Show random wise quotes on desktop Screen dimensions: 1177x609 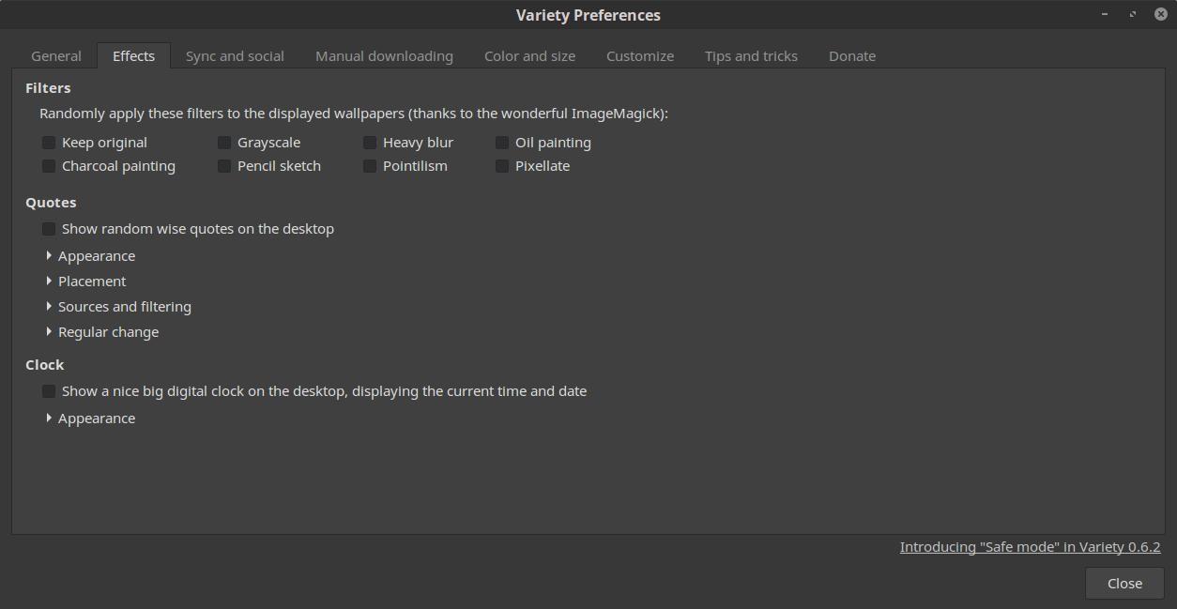coord(49,229)
